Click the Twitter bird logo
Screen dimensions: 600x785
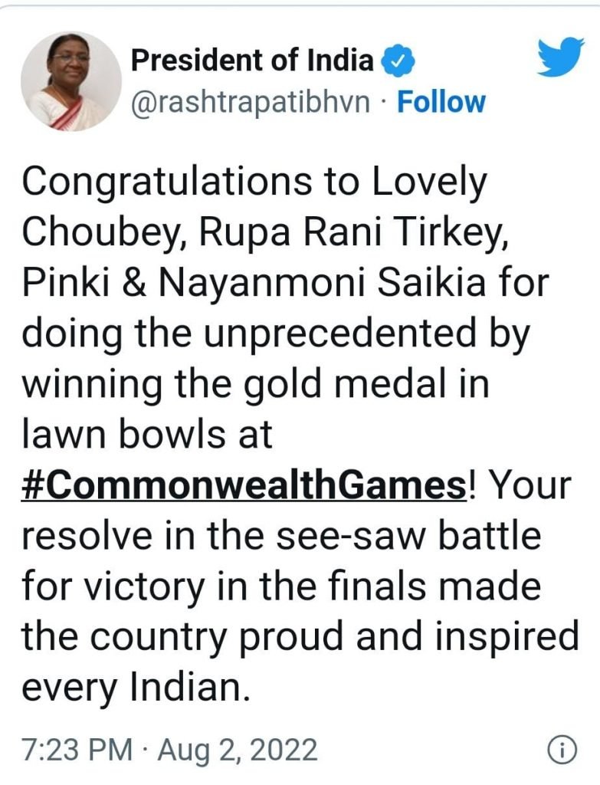[560, 57]
